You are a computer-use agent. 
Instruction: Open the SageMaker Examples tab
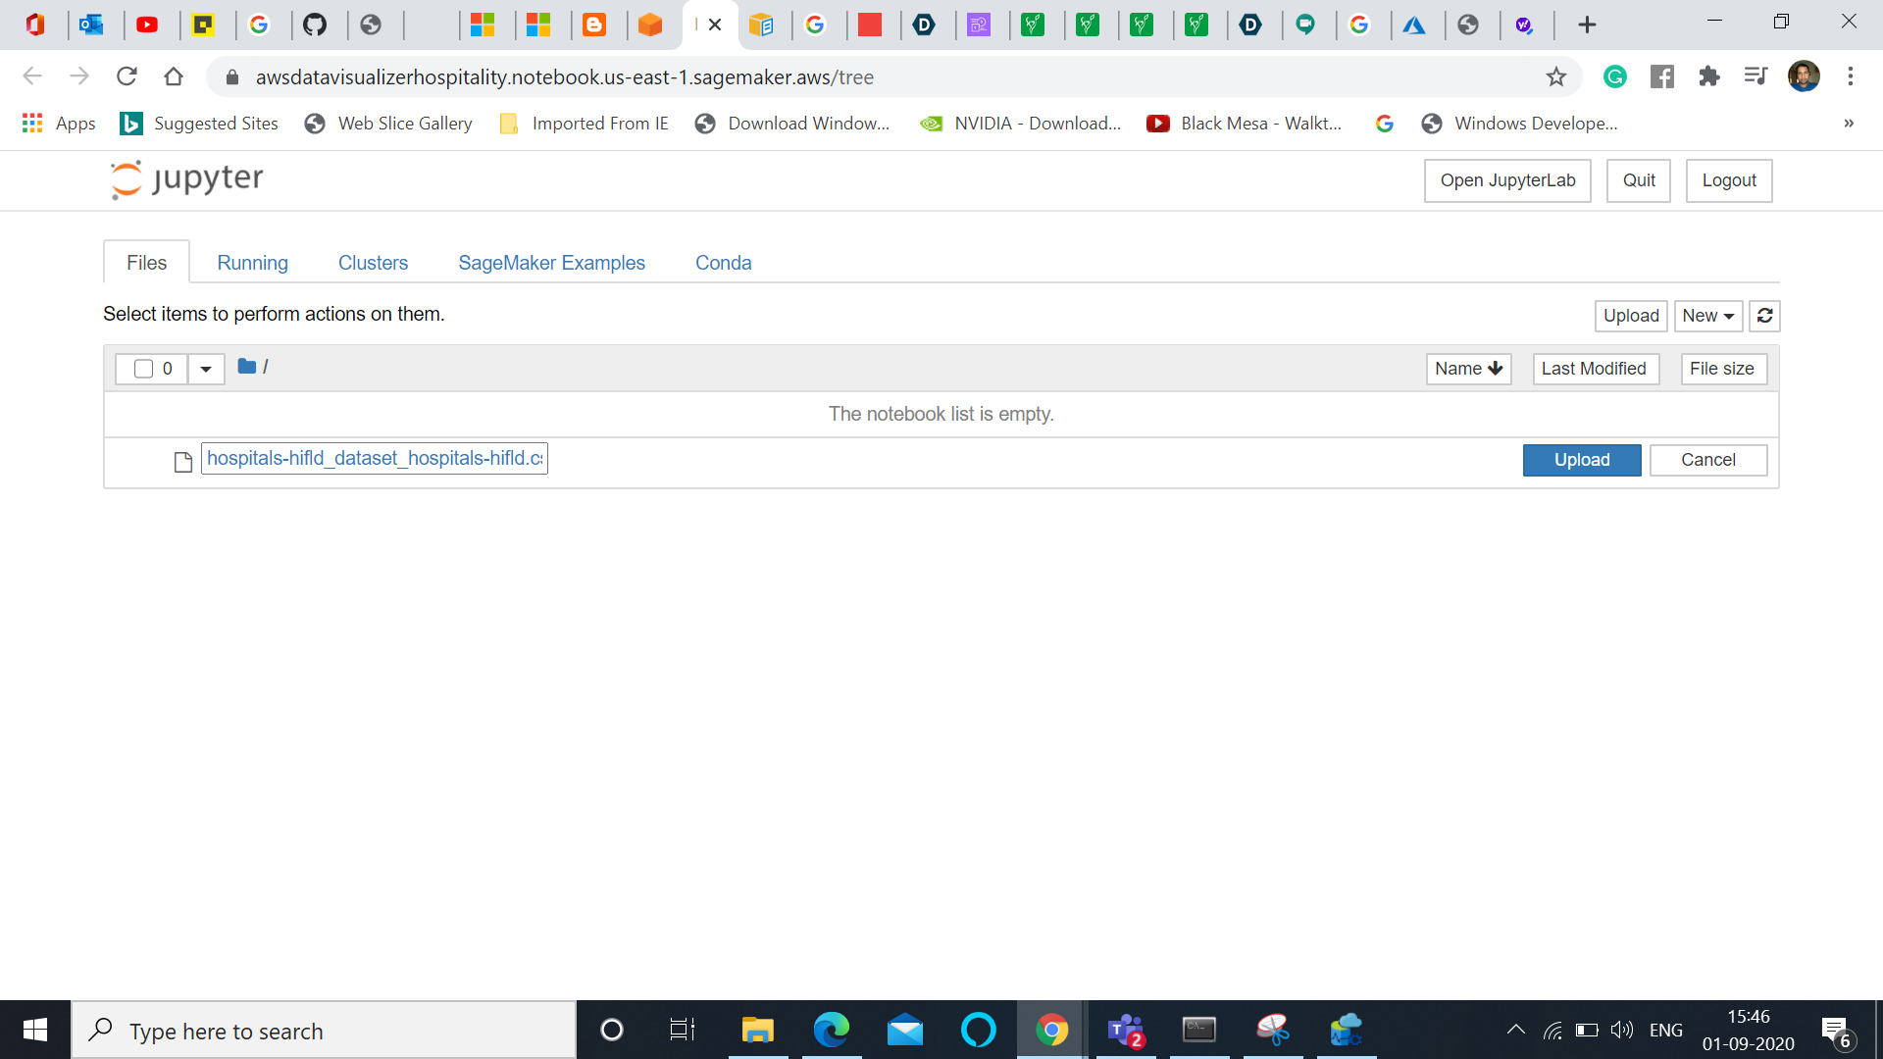click(x=551, y=263)
